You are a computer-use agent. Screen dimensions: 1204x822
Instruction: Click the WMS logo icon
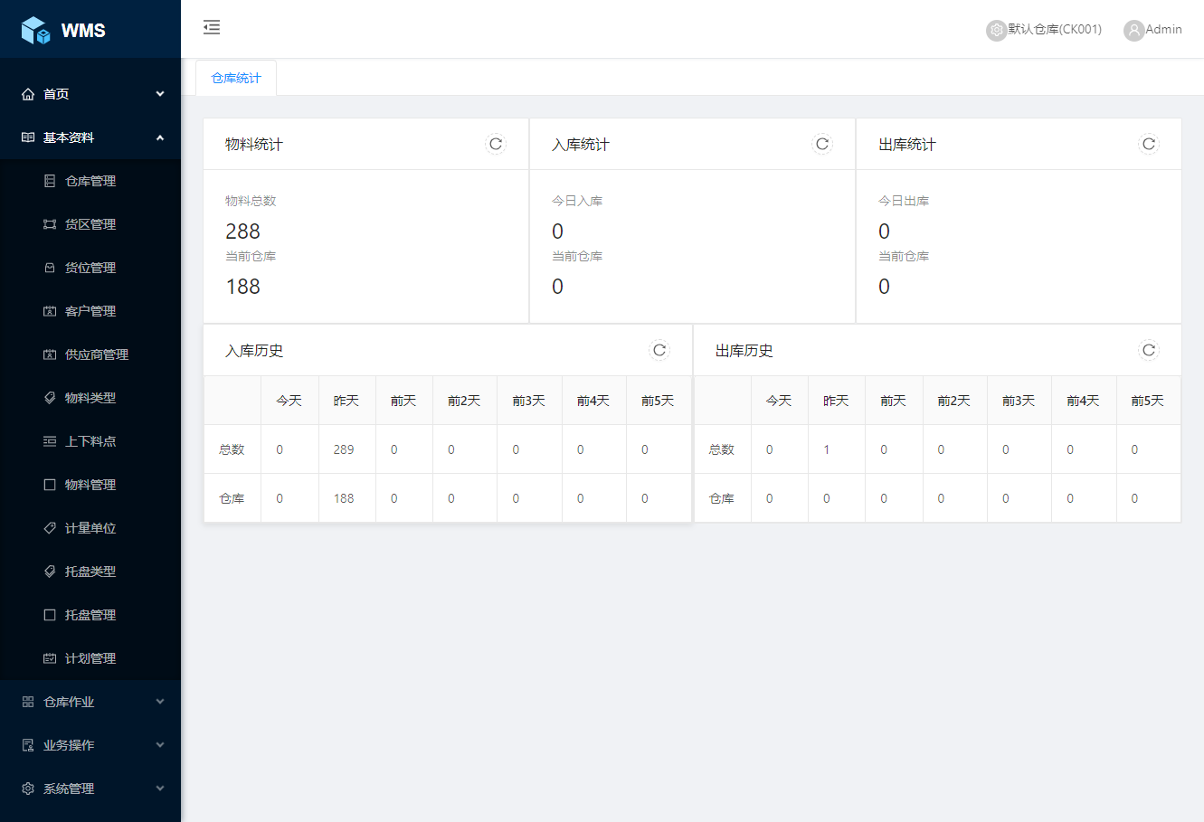[35, 30]
